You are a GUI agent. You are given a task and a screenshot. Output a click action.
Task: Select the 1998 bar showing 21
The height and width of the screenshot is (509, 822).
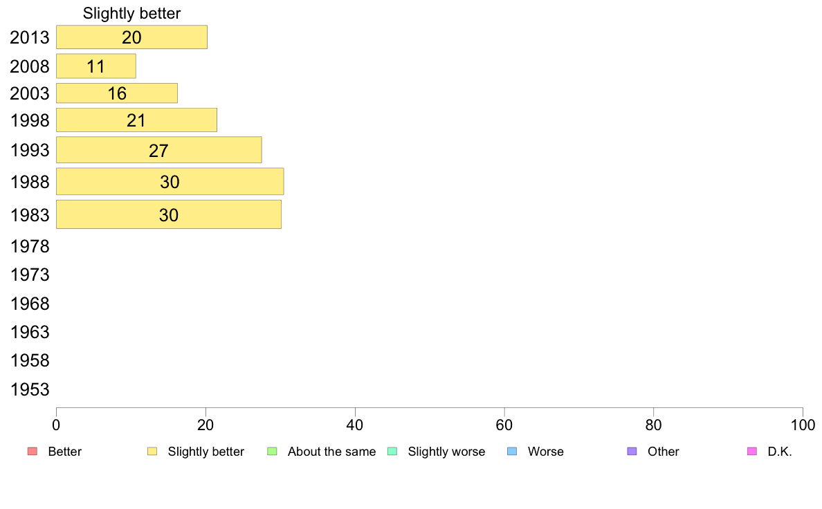pos(136,120)
